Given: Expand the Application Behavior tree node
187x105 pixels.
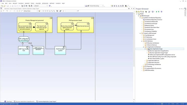Looking at the screenshot, I should click(145, 61).
